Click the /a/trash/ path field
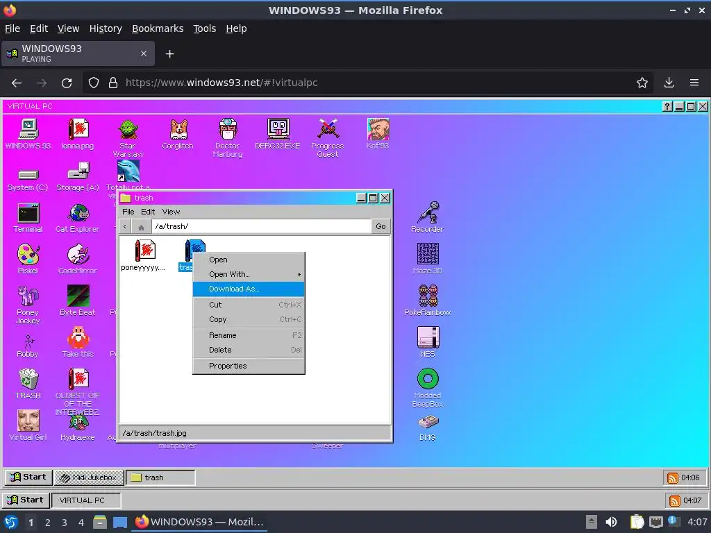 point(261,226)
